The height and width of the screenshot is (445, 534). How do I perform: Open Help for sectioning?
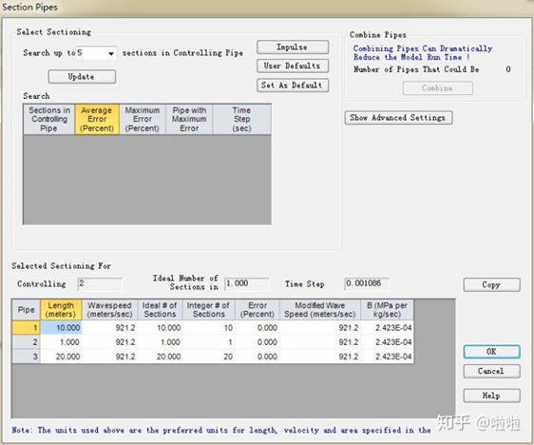[491, 396]
